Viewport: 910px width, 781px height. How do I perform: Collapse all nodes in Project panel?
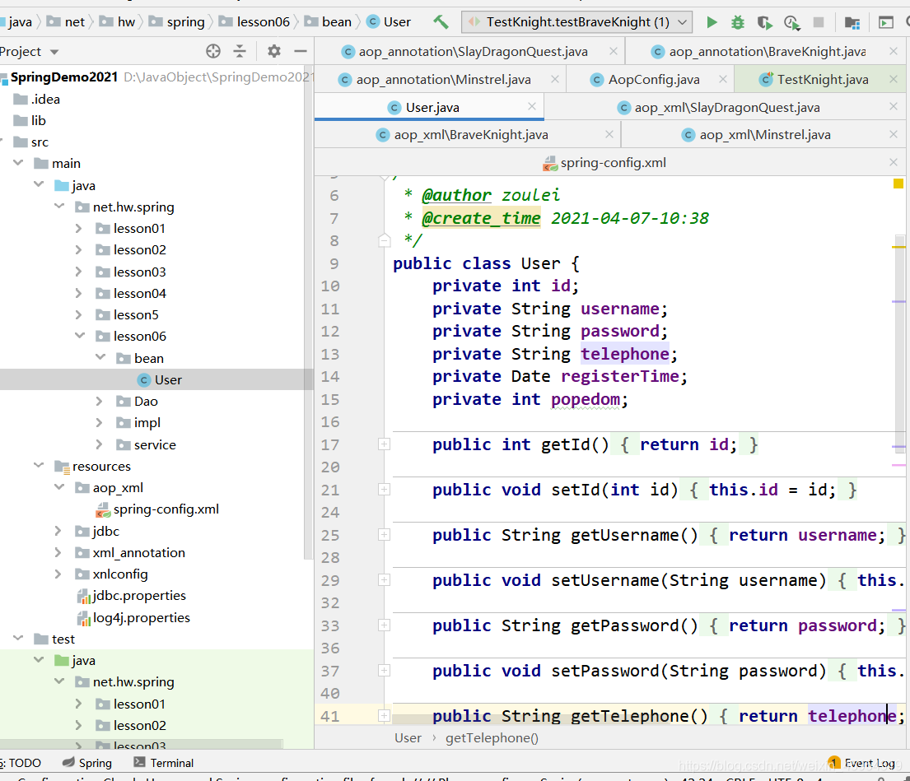tap(239, 51)
